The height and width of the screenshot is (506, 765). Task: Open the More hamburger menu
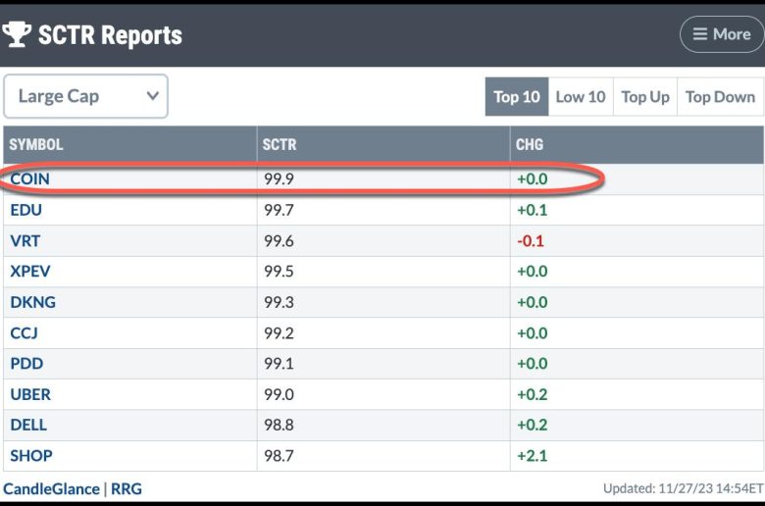pyautogui.click(x=722, y=34)
